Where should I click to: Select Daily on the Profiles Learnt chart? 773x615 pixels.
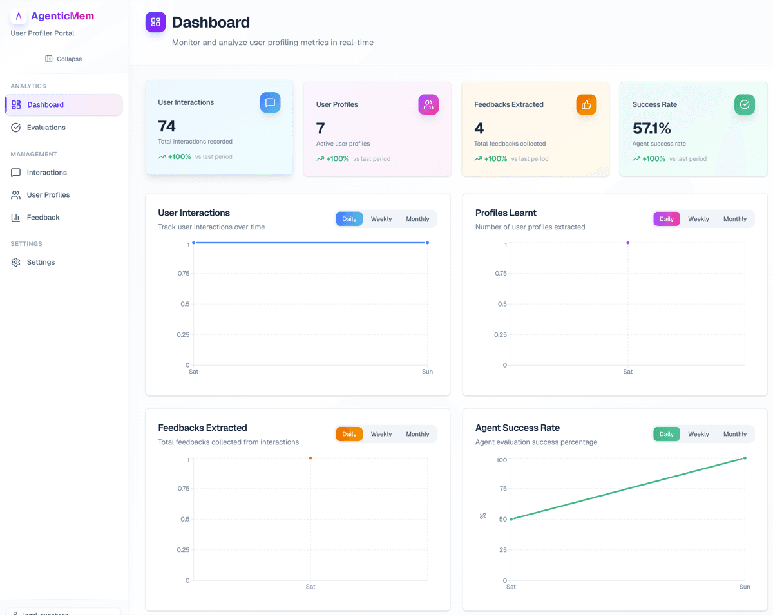(666, 218)
